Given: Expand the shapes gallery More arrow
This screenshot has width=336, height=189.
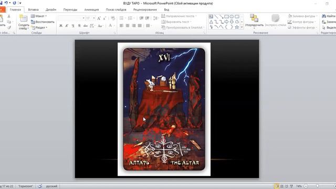Looking at the screenshot, I should click(x=242, y=27).
